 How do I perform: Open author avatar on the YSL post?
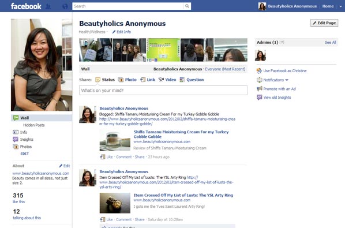(x=88, y=178)
